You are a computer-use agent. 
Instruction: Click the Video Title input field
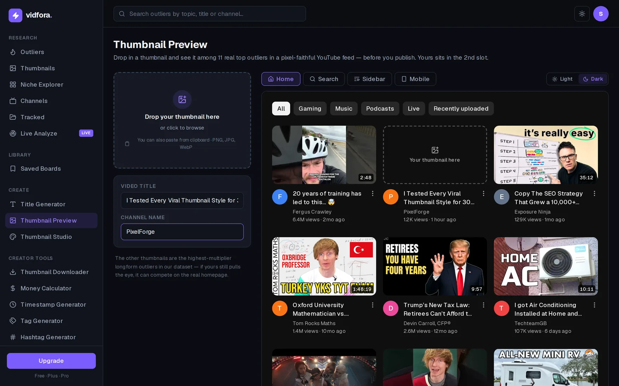point(182,200)
